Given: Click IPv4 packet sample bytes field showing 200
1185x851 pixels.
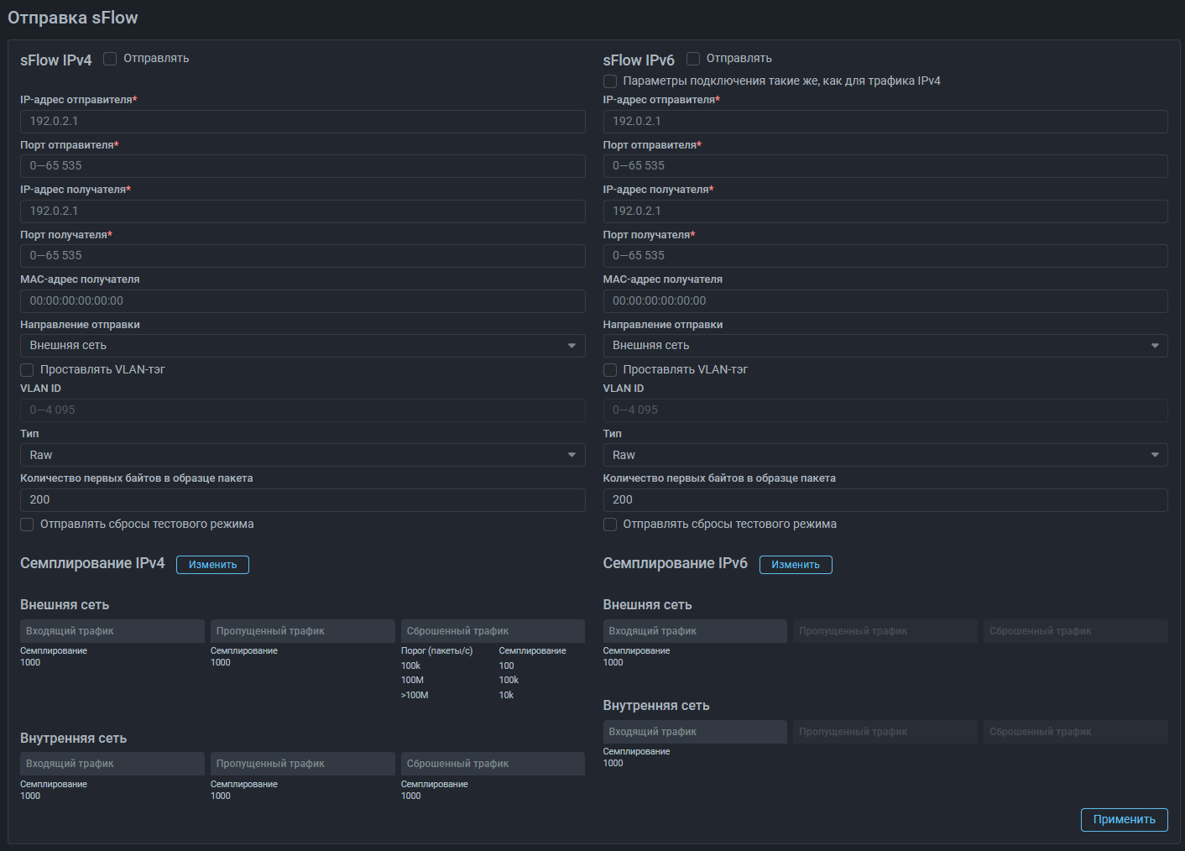Looking at the screenshot, I should pyautogui.click(x=302, y=500).
